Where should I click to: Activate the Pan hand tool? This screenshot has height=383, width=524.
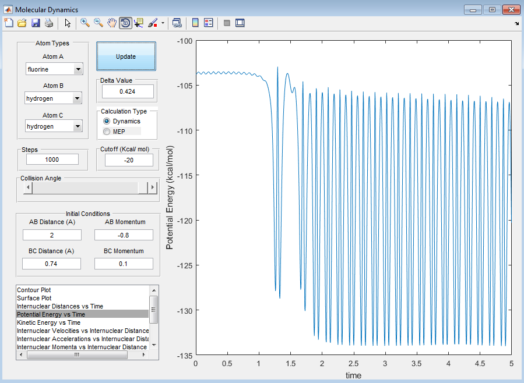pos(112,23)
